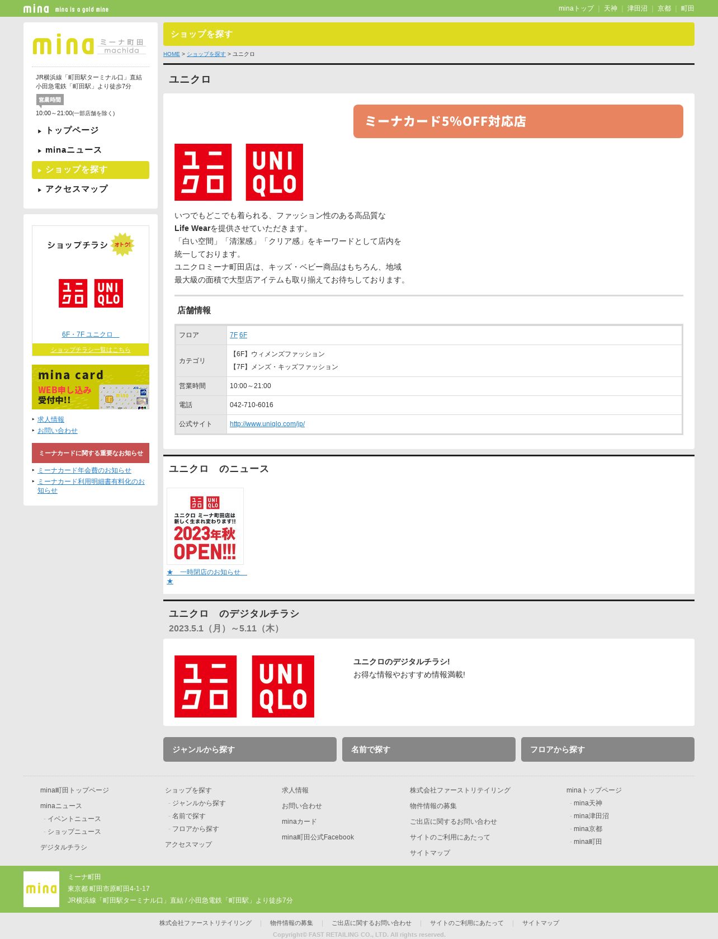The width and height of the screenshot is (718, 939).
Task: Click the mina card WEB申し込み banner
Action: coord(91,387)
